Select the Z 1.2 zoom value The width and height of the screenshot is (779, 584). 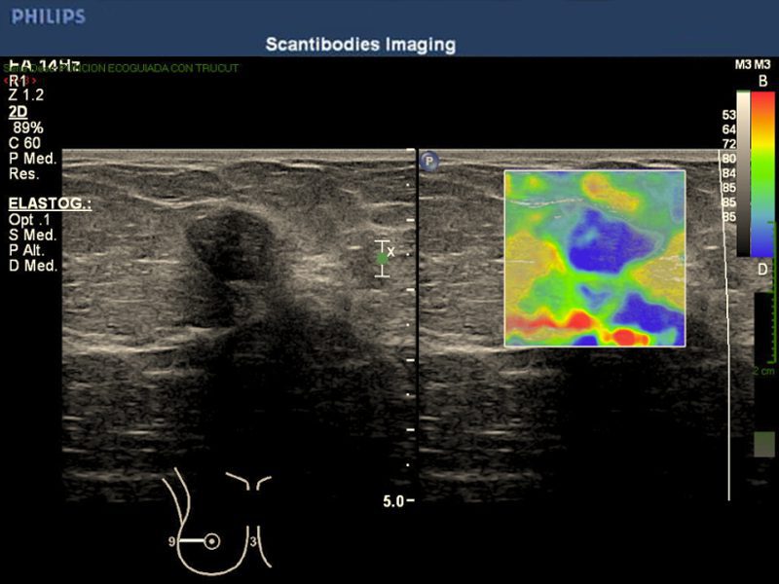pyautogui.click(x=25, y=95)
